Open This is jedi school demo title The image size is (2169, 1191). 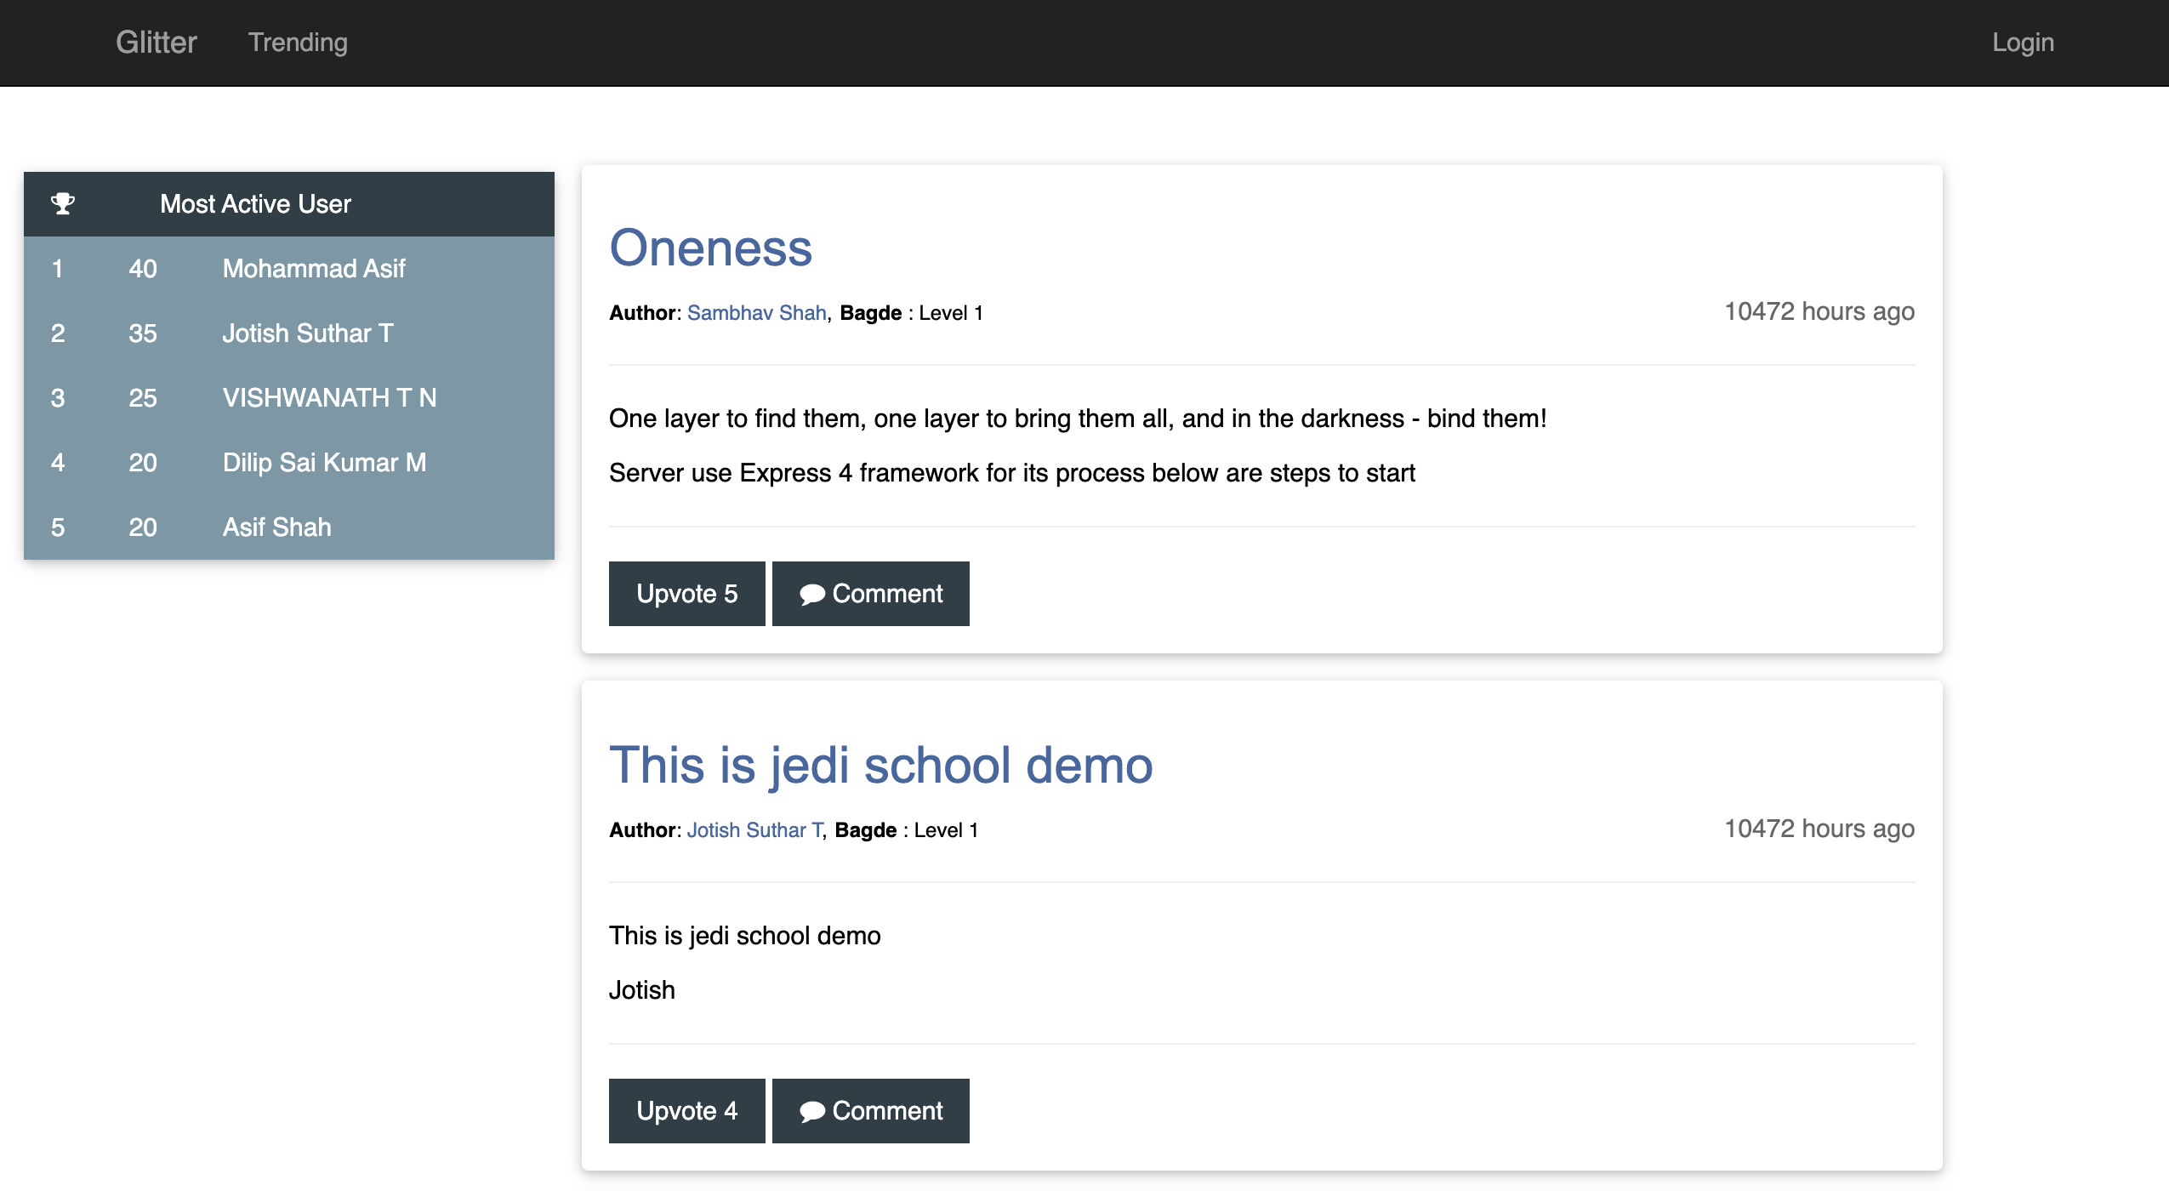click(x=880, y=765)
